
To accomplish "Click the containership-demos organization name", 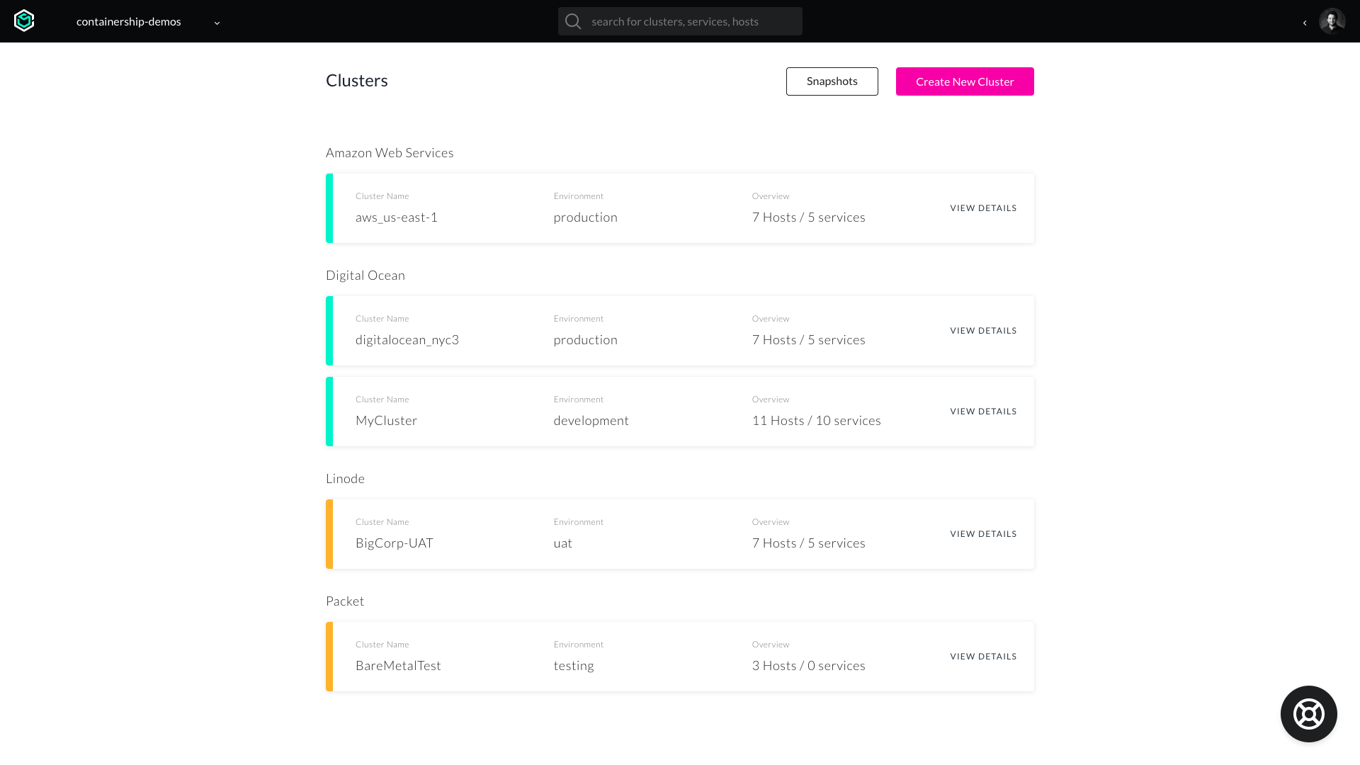I will coord(129,21).
